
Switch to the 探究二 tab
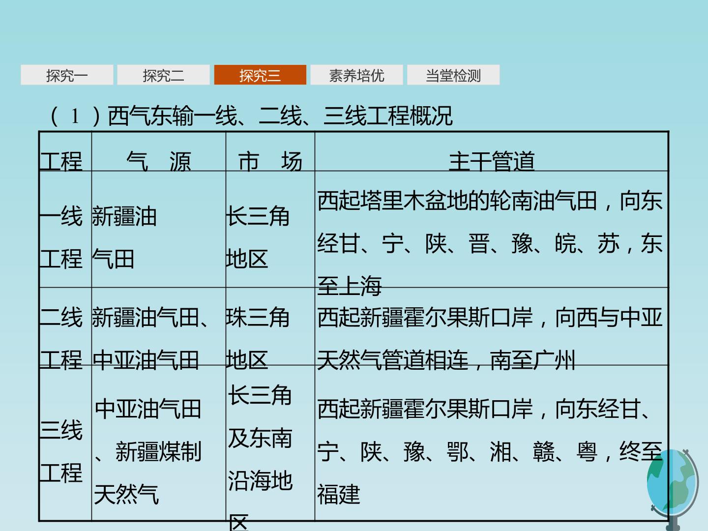(163, 75)
